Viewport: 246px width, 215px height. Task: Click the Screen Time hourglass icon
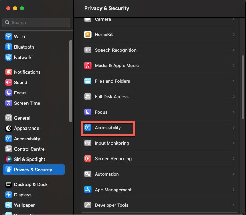coord(9,103)
